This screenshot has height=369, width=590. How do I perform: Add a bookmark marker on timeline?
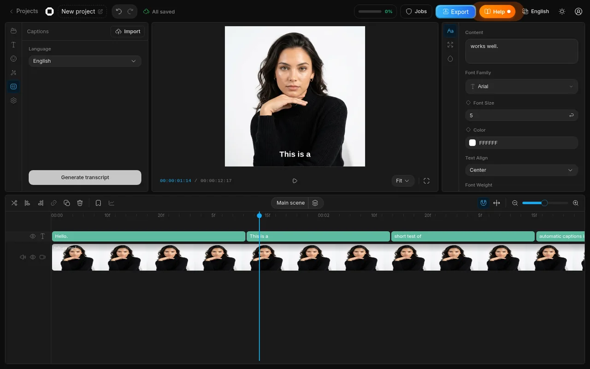point(98,203)
